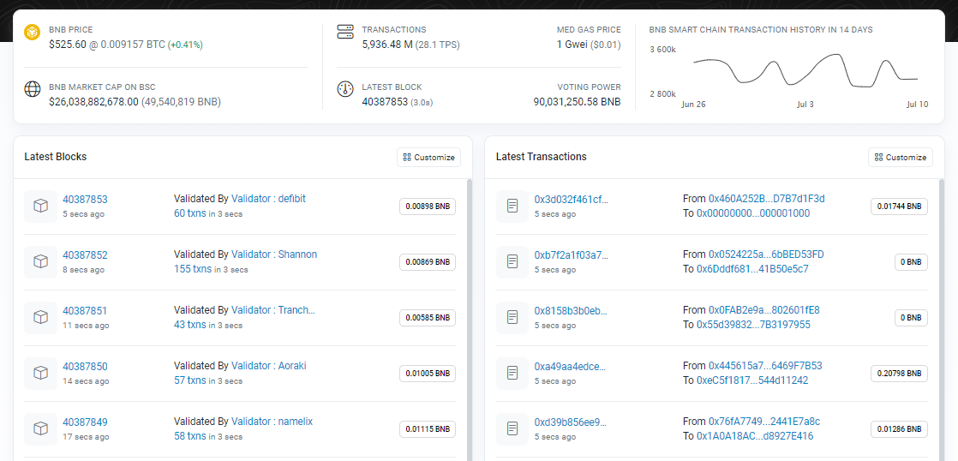
Task: Open transaction 0xa49aa4edce...
Action: tap(570, 367)
